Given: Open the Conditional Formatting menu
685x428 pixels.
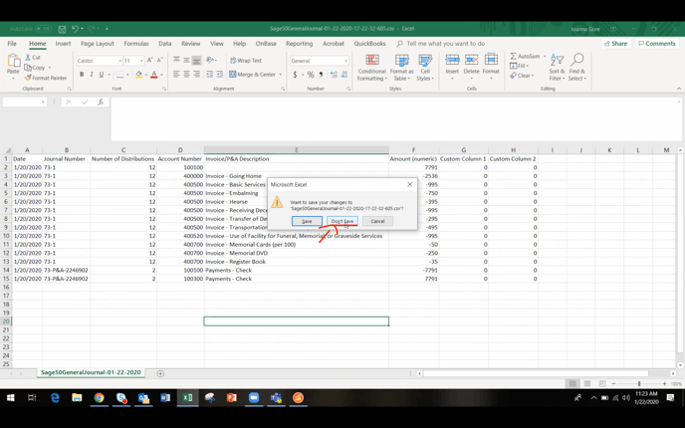Looking at the screenshot, I should [371, 68].
